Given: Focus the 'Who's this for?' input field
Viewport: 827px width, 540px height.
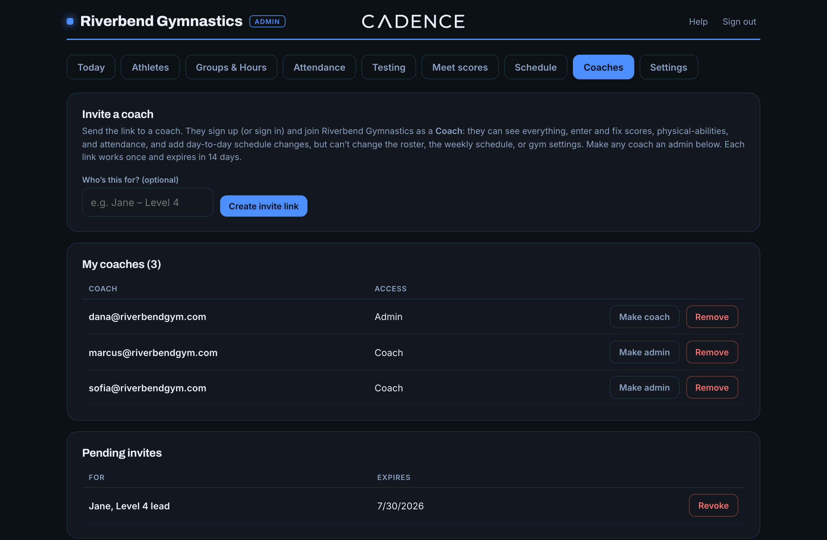Looking at the screenshot, I should tap(147, 202).
